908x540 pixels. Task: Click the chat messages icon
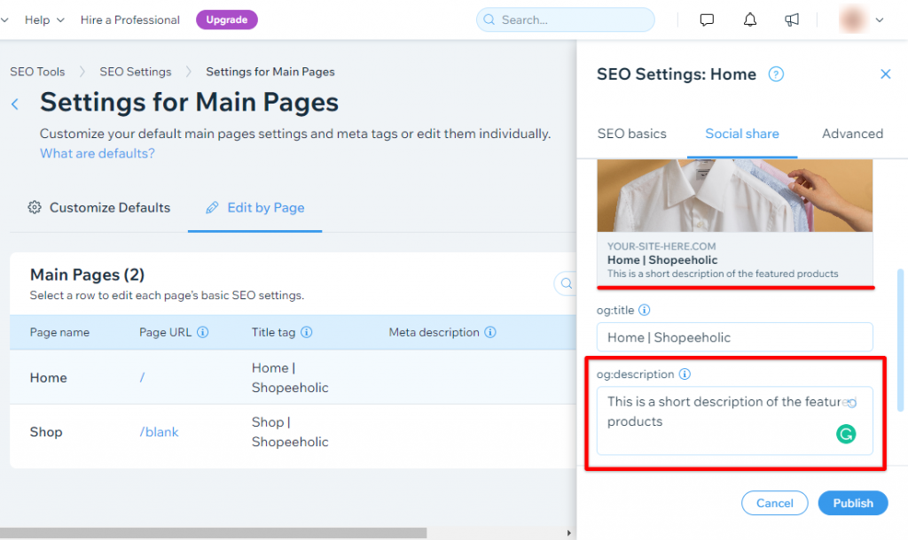coord(707,19)
